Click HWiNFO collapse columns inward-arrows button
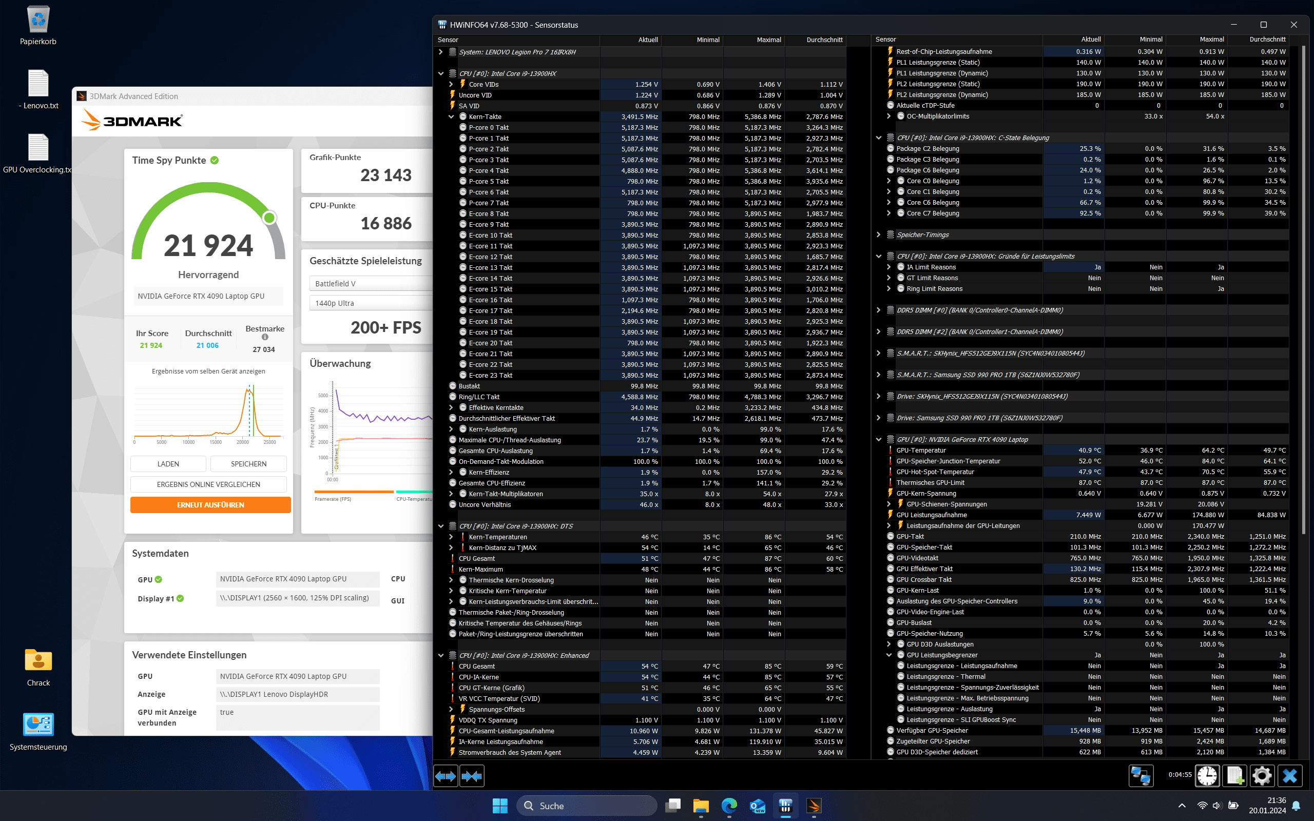Image resolution: width=1314 pixels, height=821 pixels. tap(471, 776)
